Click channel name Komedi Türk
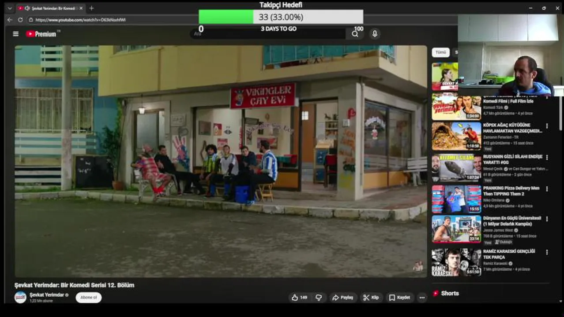This screenshot has width=564, height=317. tap(493, 107)
